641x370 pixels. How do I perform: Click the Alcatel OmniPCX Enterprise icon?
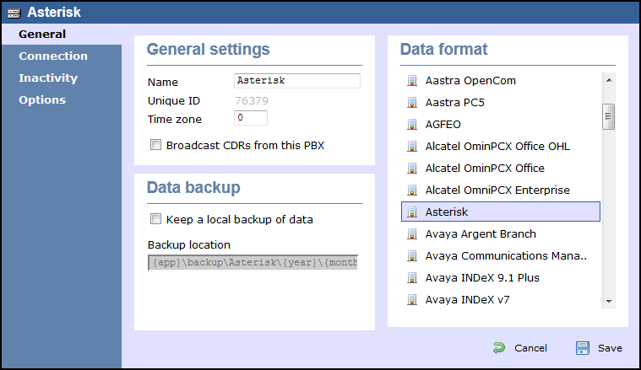tap(412, 190)
